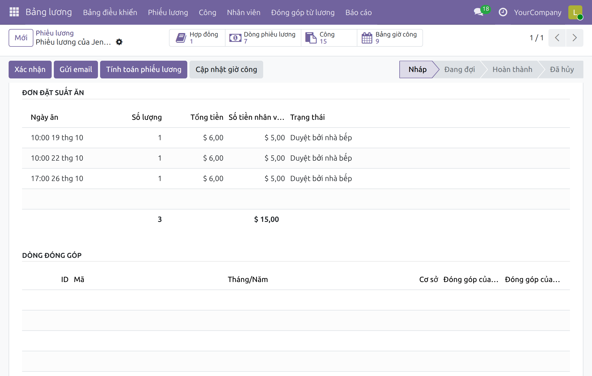Go to the previous record arrow
Screen dimensions: 592x376
(557, 38)
